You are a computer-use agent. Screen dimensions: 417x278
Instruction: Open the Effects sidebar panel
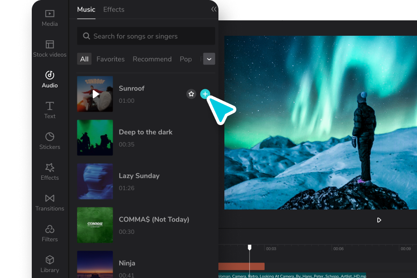[50, 172]
